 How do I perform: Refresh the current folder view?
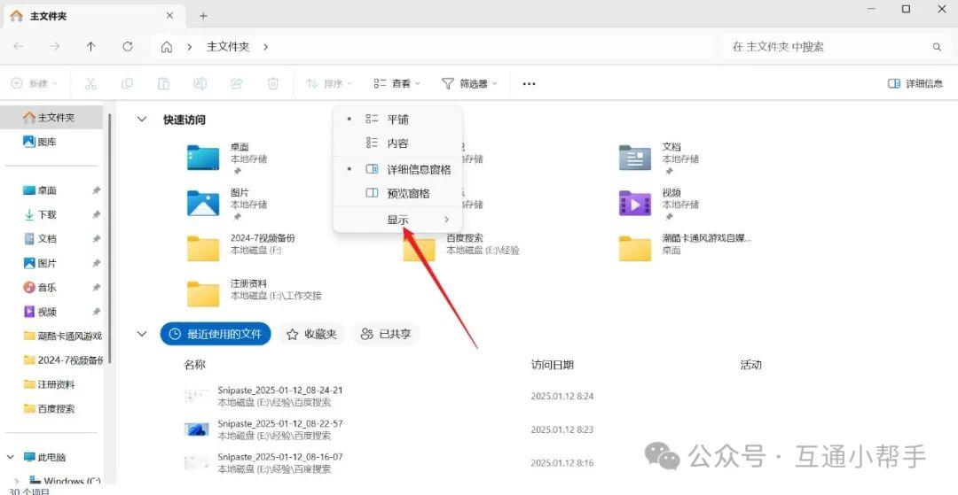pyautogui.click(x=128, y=46)
